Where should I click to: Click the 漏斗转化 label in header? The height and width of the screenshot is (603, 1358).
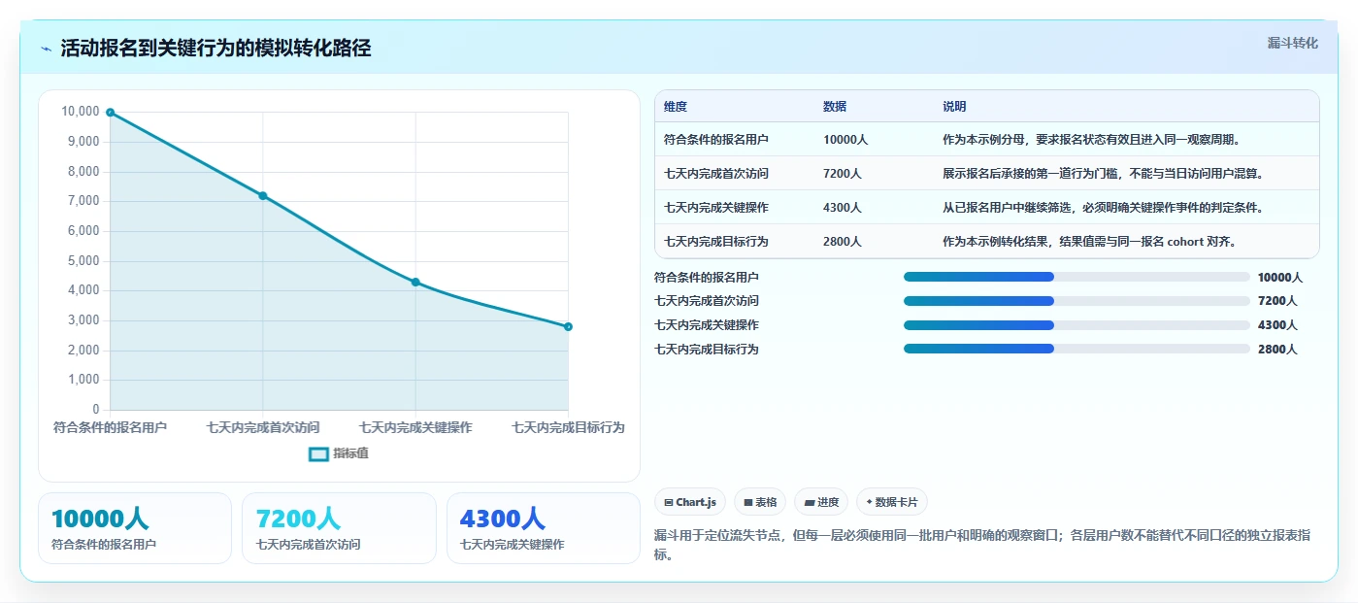click(1292, 43)
